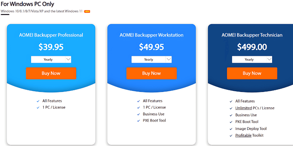The width and height of the screenshot is (293, 146).
Task: Select AOMEI Backupper Technician title
Action: 252,35
